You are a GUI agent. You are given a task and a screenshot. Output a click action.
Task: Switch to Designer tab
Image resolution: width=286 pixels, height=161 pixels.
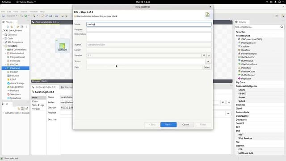(36, 81)
